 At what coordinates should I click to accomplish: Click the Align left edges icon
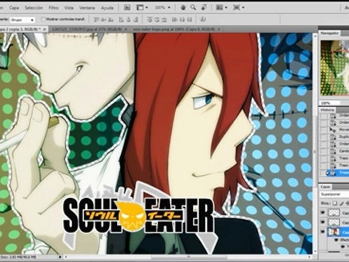pyautogui.click(x=121, y=20)
